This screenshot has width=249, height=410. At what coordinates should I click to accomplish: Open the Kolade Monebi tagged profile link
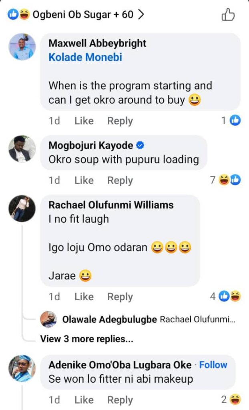(x=85, y=57)
